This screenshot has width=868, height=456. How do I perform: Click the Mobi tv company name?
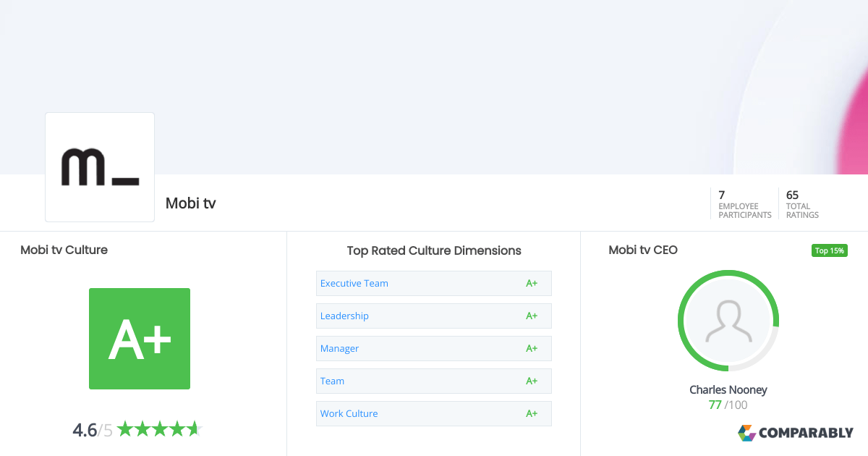pos(191,203)
